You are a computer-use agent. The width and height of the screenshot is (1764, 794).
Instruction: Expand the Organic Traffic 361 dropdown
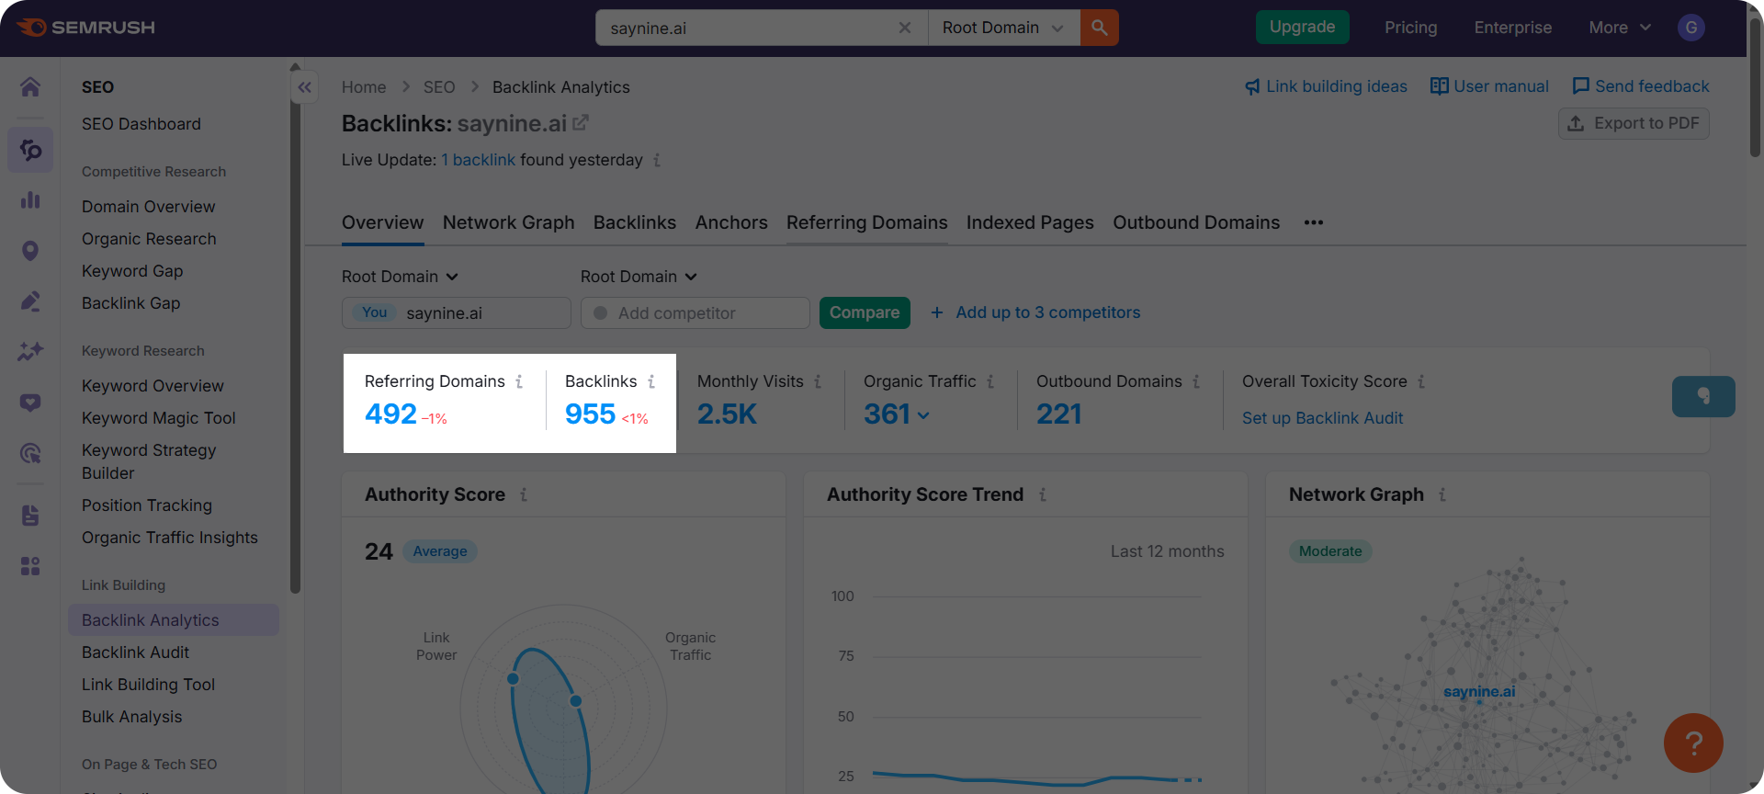(x=897, y=414)
